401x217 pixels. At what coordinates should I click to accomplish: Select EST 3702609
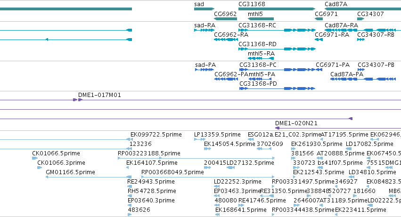tap(270, 144)
